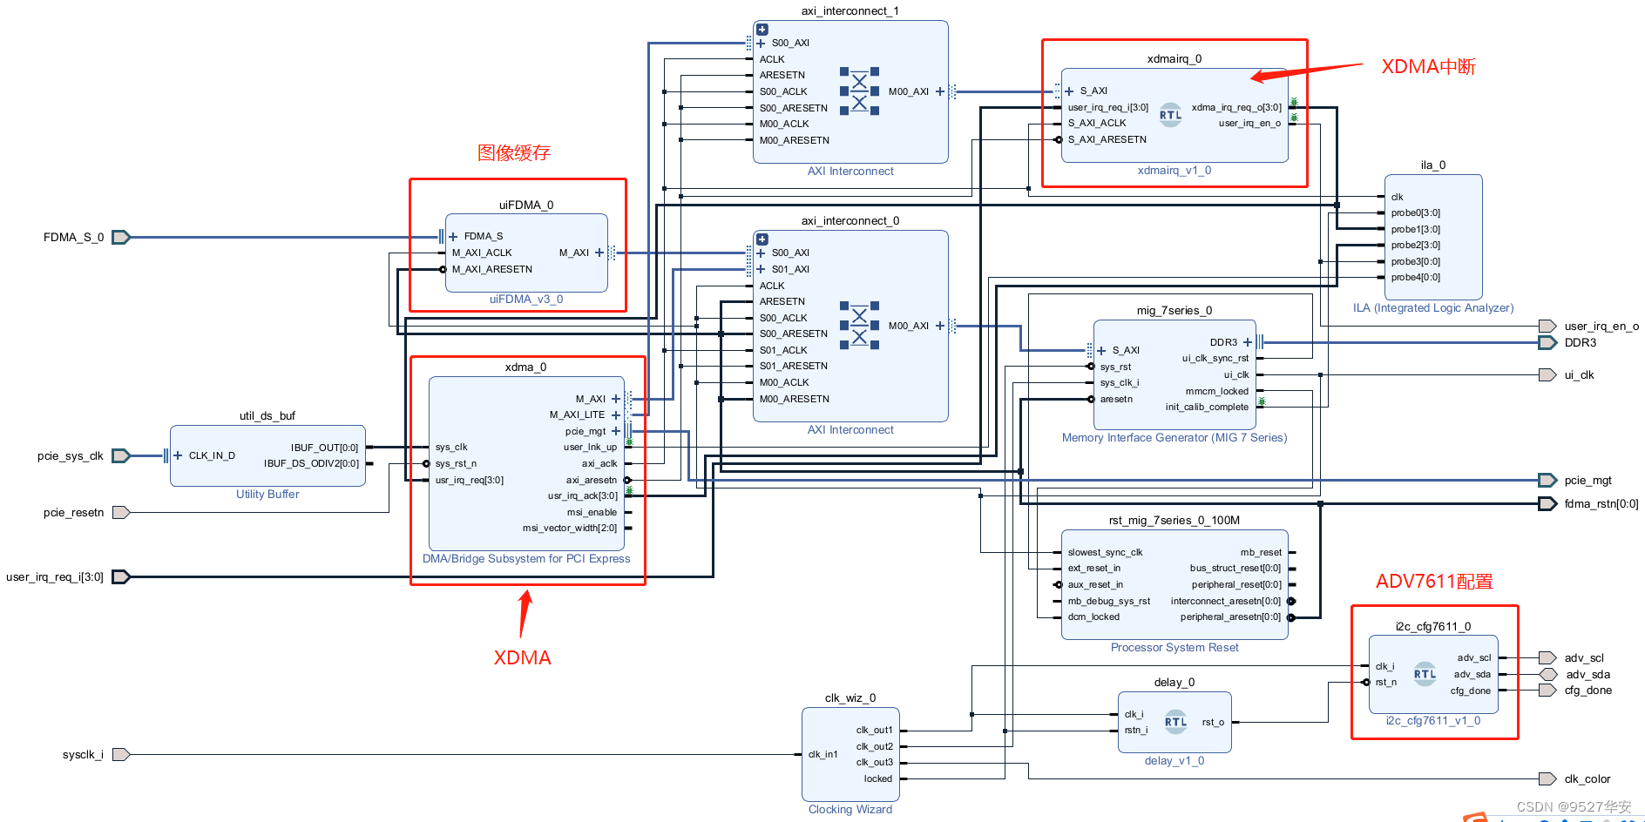Expand M_AXI_LITE interface on xdma_0
Screen dimensions: 1645x822
click(616, 414)
